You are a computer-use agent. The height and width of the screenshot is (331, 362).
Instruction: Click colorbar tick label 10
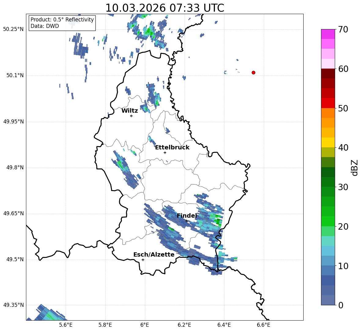click(343, 266)
